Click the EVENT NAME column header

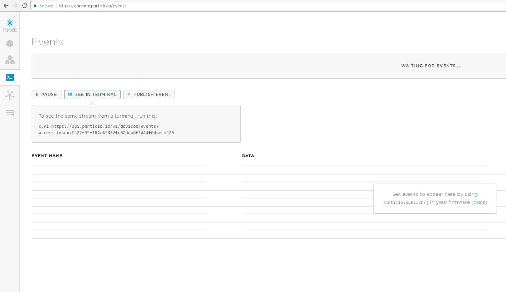(47, 156)
